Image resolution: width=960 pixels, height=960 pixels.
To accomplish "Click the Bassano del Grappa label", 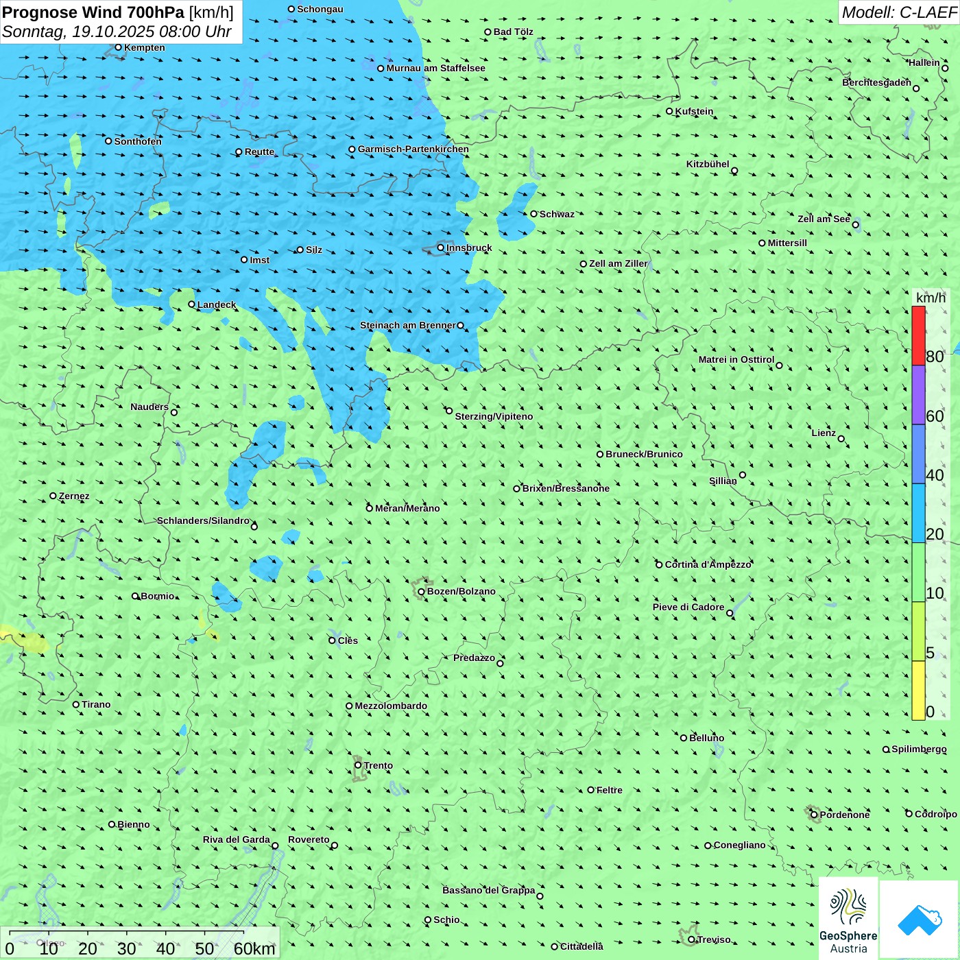I will [x=489, y=890].
